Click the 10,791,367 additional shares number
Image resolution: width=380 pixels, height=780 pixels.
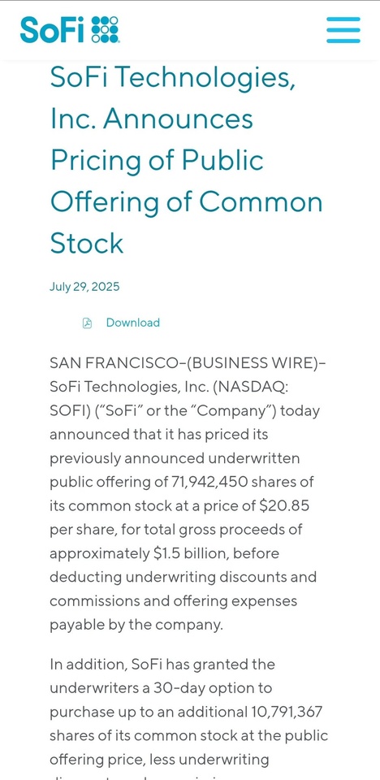[286, 713]
